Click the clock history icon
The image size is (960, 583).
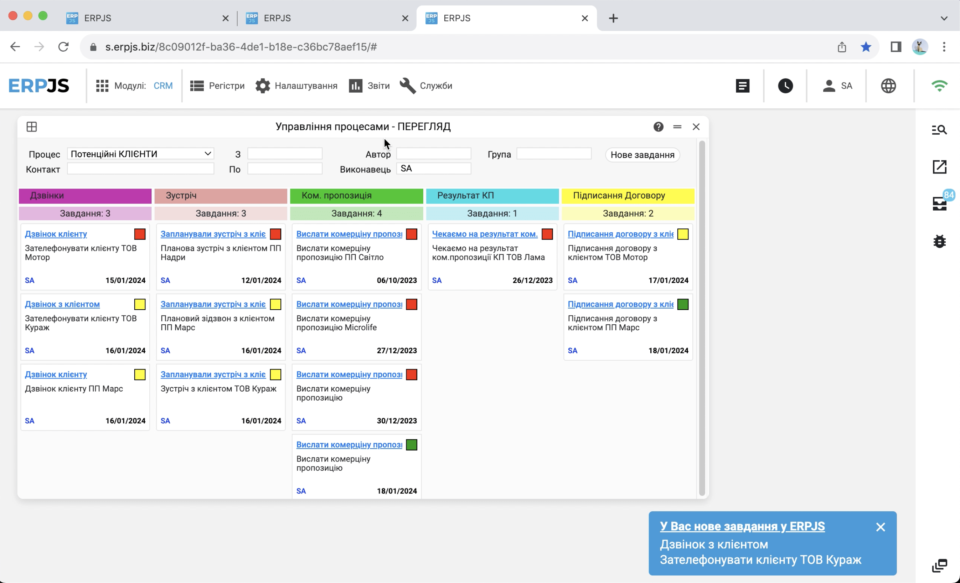pyautogui.click(x=785, y=86)
